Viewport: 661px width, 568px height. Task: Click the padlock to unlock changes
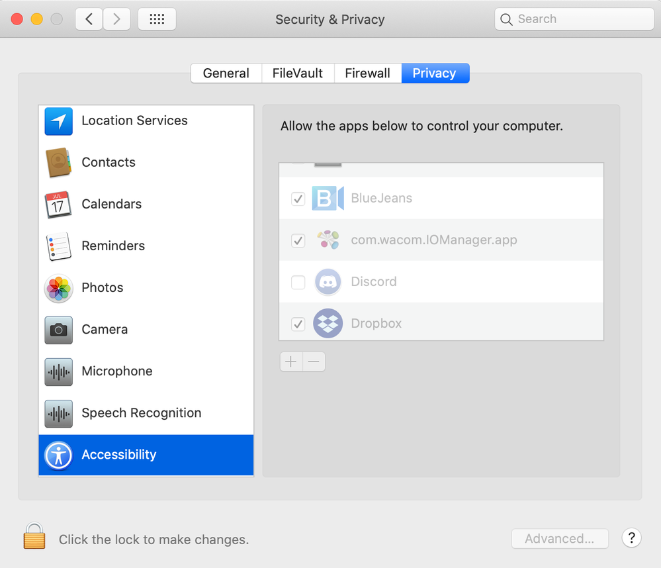pyautogui.click(x=34, y=536)
